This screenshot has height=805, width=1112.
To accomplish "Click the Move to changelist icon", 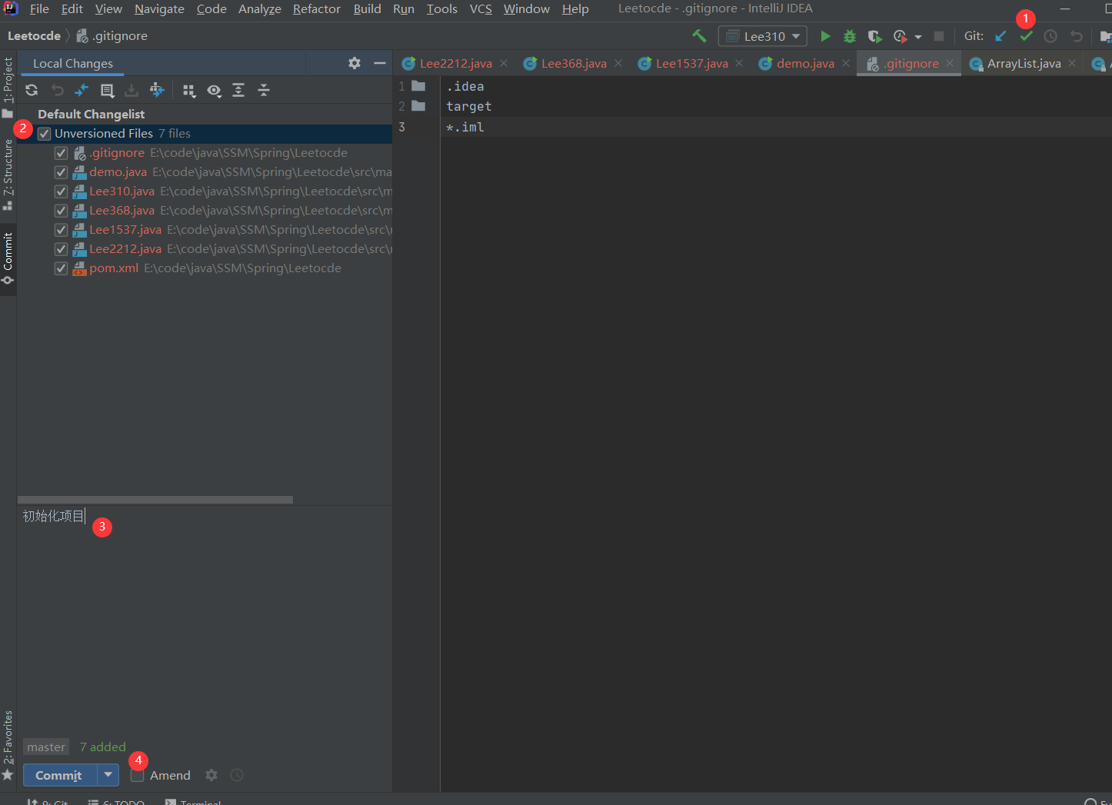I will click(157, 90).
